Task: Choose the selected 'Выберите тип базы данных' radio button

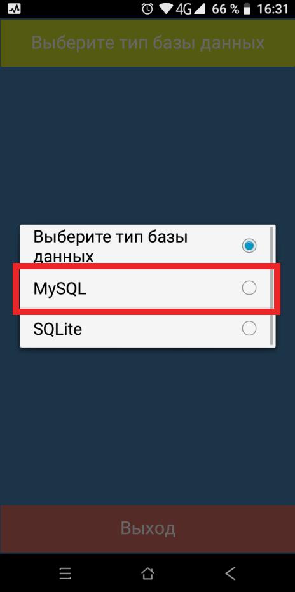Action: [x=249, y=246]
